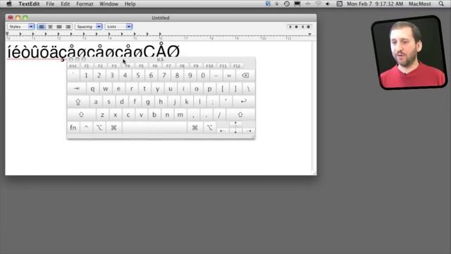Image resolution: width=451 pixels, height=254 pixels.
Task: Open the Edit menu
Action: coord(66,4)
